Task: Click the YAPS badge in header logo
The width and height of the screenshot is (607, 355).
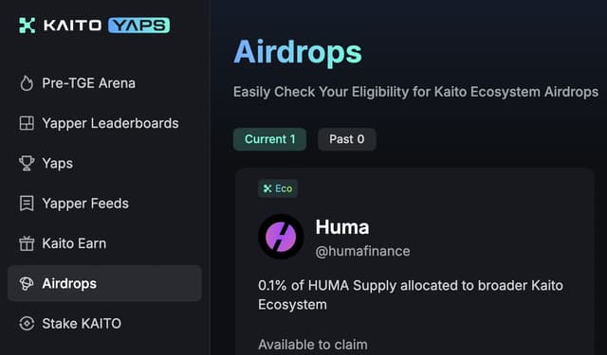Action: (139, 26)
